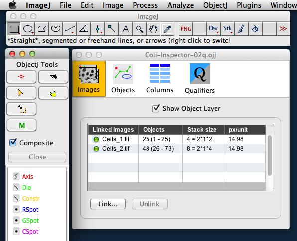Click the Objects column header
Image resolution: width=297 pixels, height=241 pixels.
click(160, 130)
